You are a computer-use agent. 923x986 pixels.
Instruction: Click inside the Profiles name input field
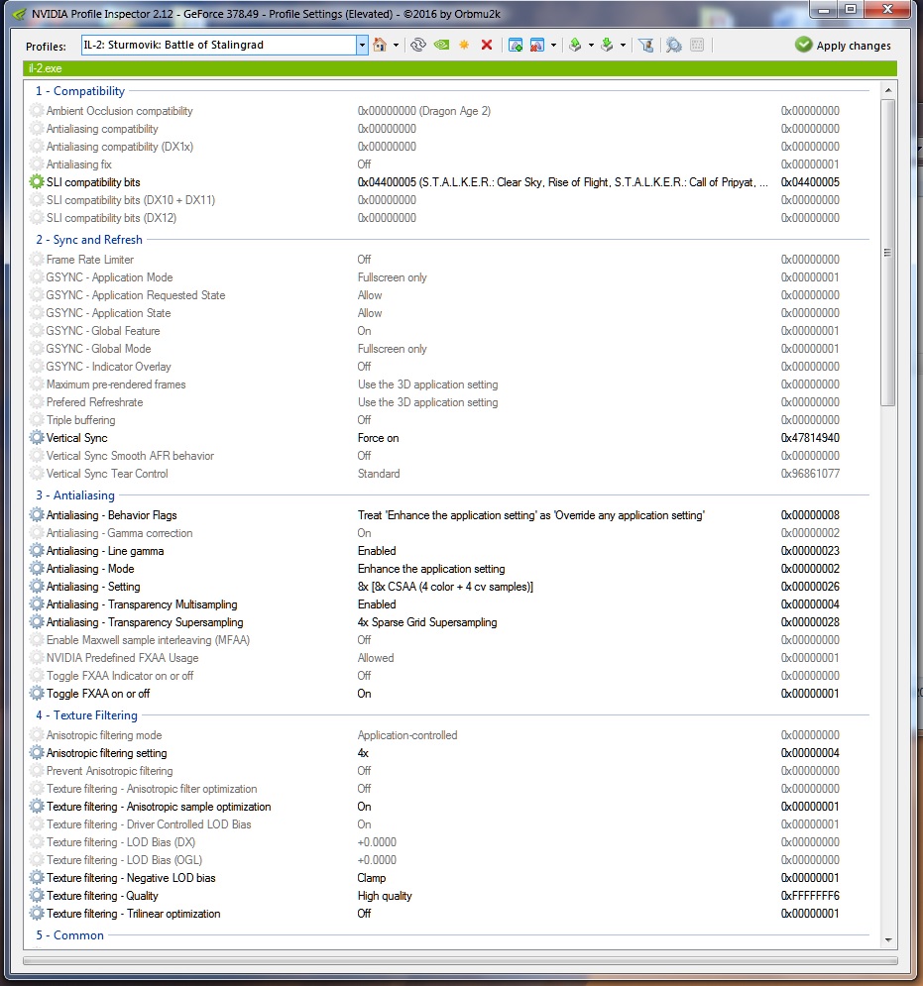point(219,45)
